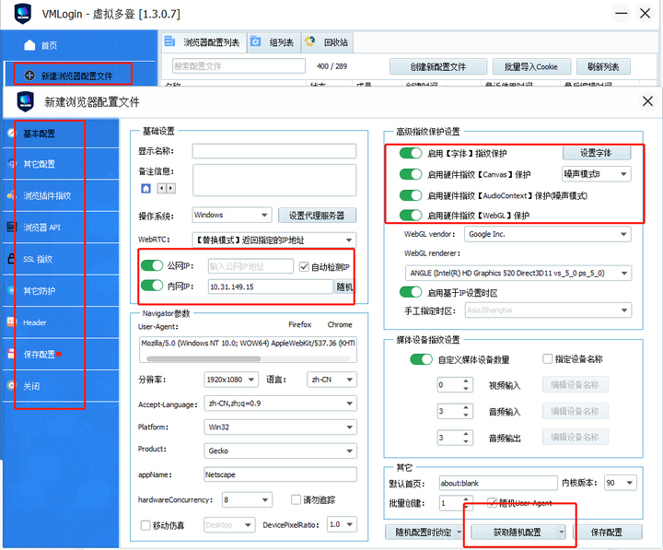663x550 pixels.
Task: Click the 其它防护 shield icon
Action: 11,290
